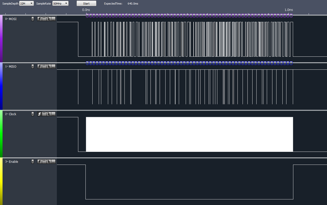Select rising edge trigger for MOSI channel
Viewport: 327px width, 205px height.
pyautogui.click(x=39, y=19)
